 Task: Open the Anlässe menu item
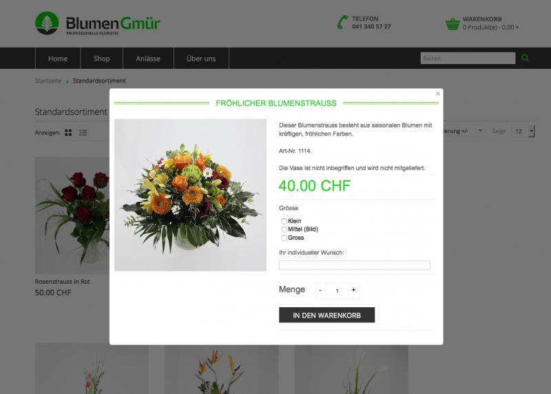(148, 59)
